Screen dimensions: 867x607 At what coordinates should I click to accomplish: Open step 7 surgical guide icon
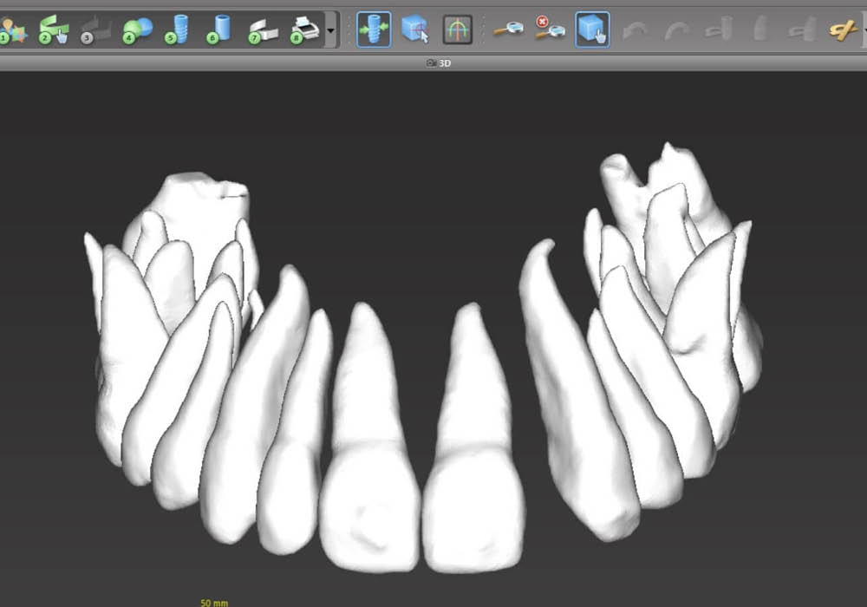[263, 30]
